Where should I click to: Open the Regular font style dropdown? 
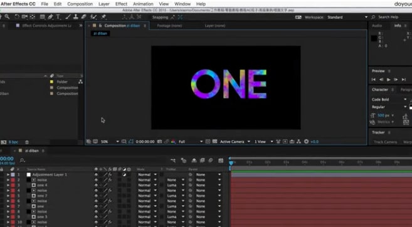[389, 107]
